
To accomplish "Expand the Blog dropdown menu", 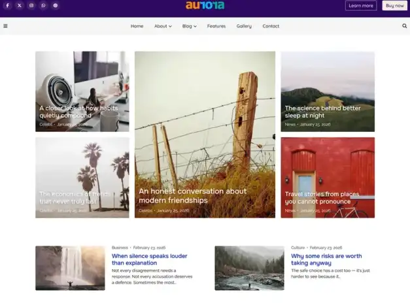I will click(190, 26).
